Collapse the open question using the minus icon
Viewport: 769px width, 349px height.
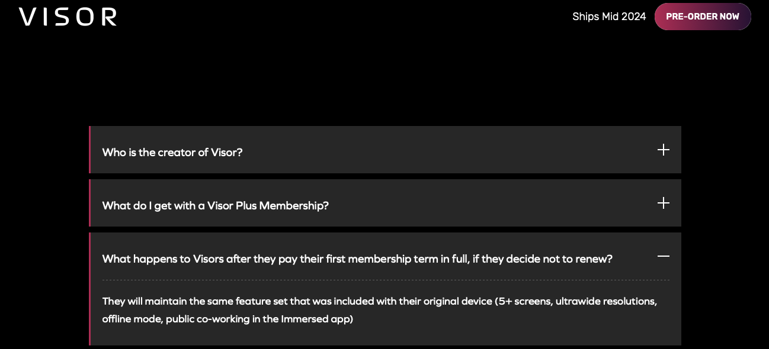(x=664, y=256)
